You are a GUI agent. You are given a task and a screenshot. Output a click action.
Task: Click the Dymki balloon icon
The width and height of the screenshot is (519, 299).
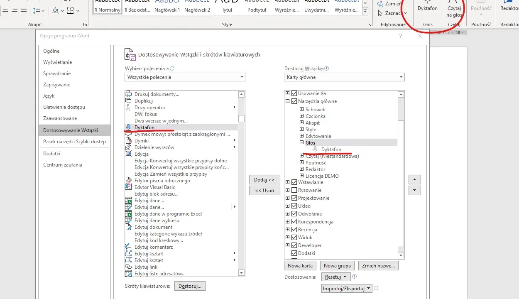(128, 141)
